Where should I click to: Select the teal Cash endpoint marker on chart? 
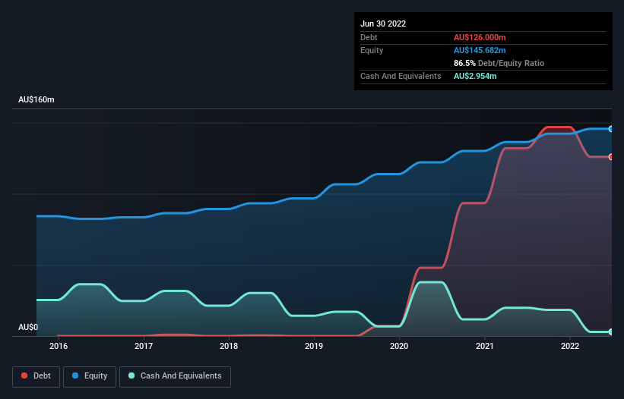[x=611, y=331]
